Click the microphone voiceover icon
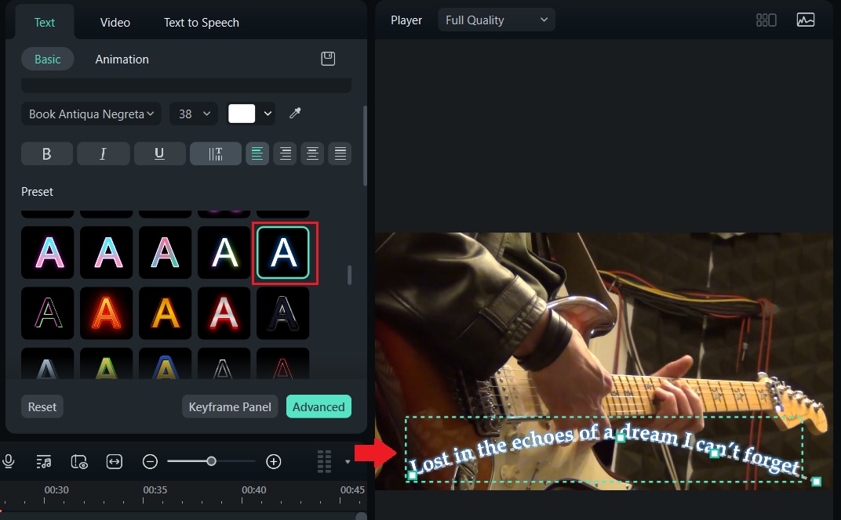Screen dimensions: 841x520 pos(8,461)
